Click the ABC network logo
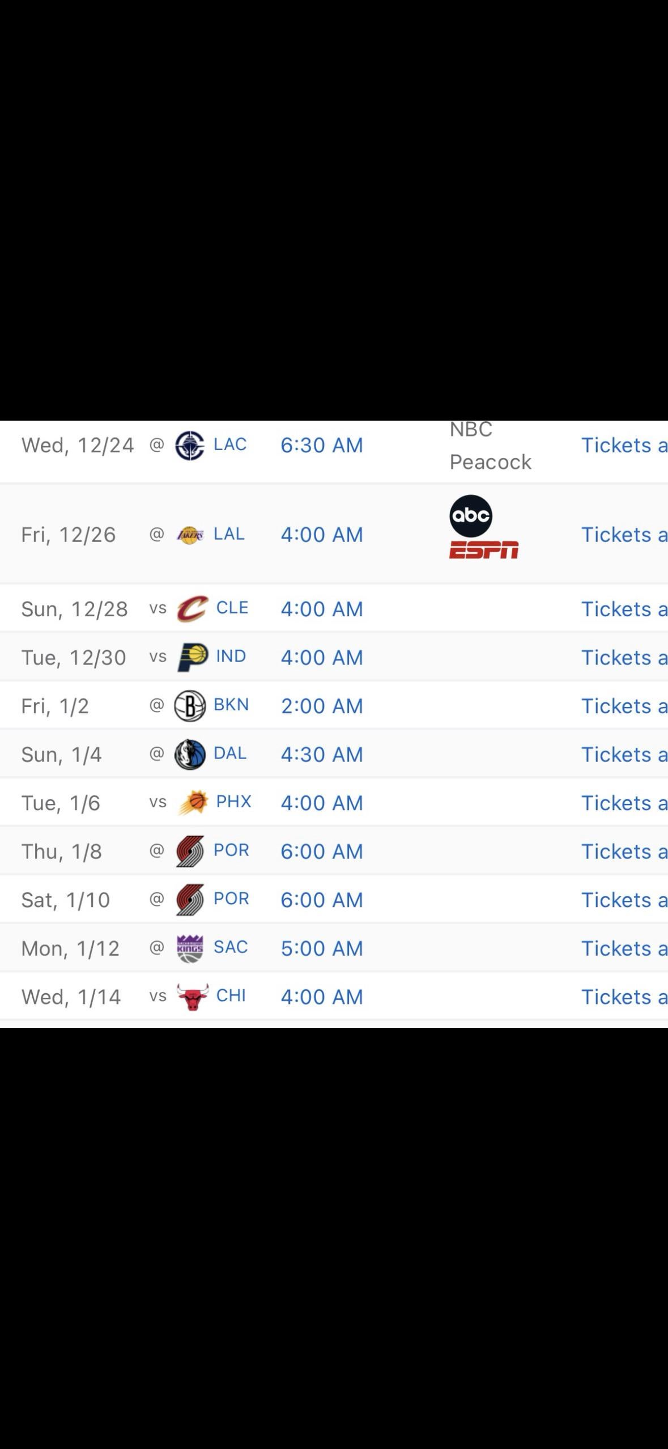This screenshot has width=668, height=1449. click(471, 516)
